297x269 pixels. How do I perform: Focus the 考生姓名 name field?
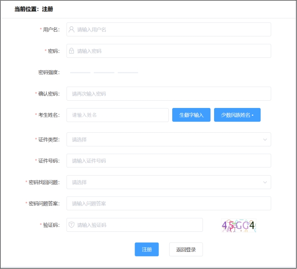[x=118, y=115]
